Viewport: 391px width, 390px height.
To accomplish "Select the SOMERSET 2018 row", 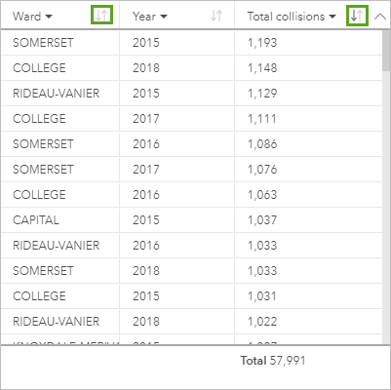I will coord(192,271).
